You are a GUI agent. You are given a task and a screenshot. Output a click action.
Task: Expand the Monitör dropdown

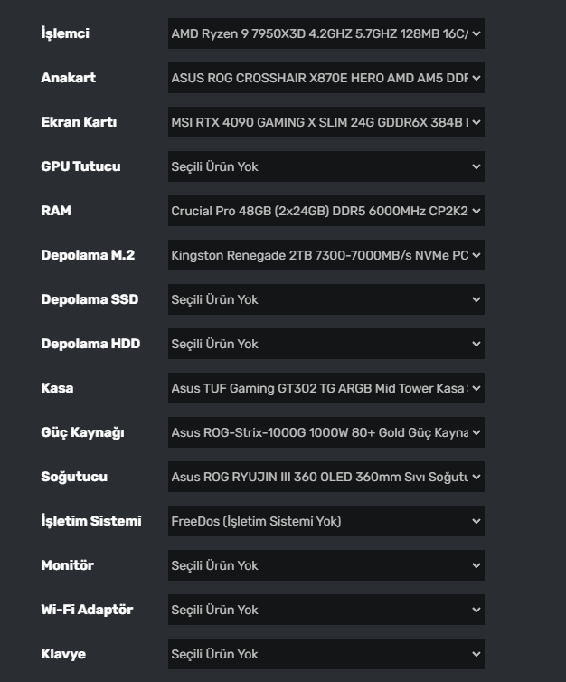[325, 566]
